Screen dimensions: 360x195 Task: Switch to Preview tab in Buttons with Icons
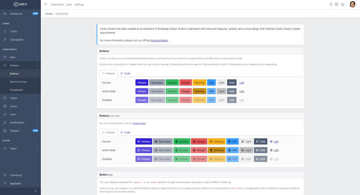(x=108, y=132)
